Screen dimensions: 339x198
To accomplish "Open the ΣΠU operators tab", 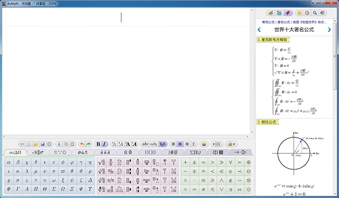I will point(195,152).
